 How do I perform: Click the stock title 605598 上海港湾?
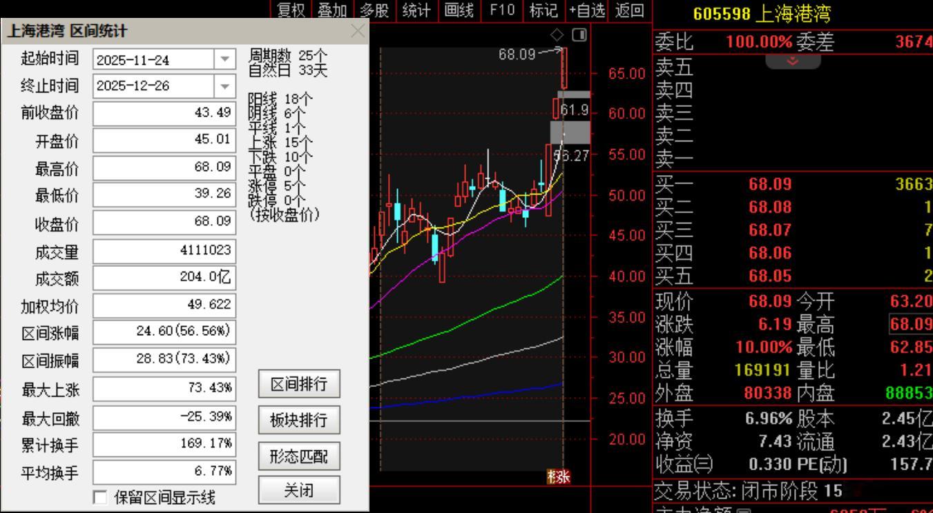(762, 13)
